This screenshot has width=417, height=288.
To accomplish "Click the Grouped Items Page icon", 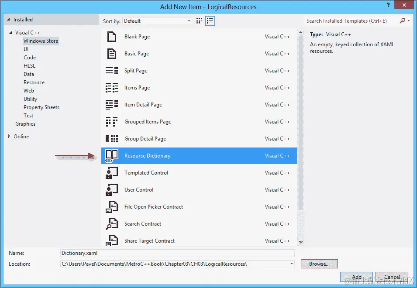I will coord(112,122).
